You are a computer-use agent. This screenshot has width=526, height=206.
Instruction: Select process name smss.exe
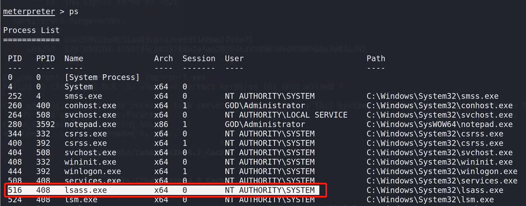tap(83, 96)
